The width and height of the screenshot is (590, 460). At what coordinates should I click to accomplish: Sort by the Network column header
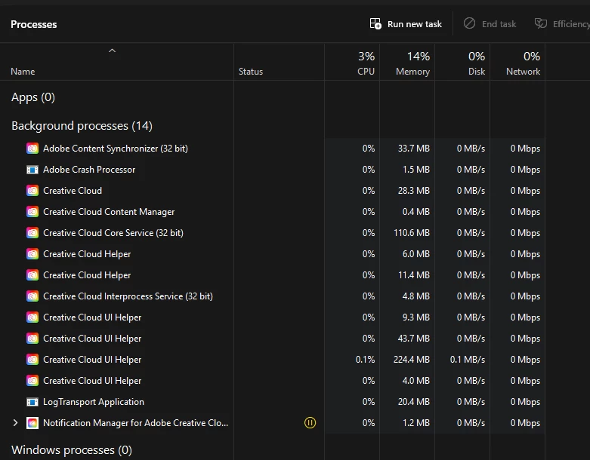coord(517,62)
